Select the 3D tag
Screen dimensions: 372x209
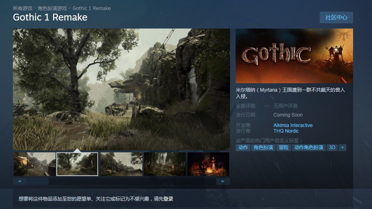tap(332, 148)
